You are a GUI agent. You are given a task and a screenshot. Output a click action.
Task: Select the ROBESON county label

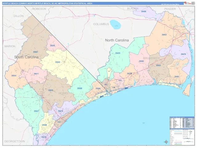point(39,9)
